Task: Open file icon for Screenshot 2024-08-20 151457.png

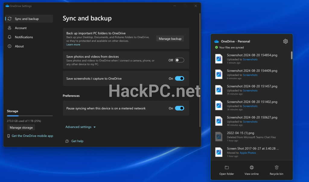Action: tap(219, 90)
